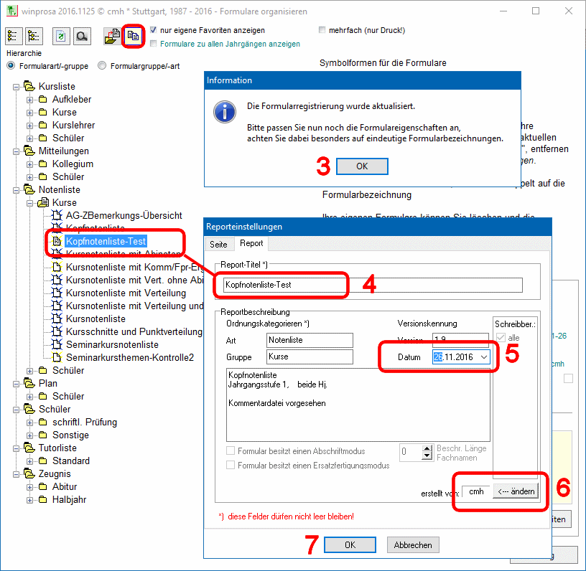
Task: Click the copy form toolbar icon
Action: [133, 37]
